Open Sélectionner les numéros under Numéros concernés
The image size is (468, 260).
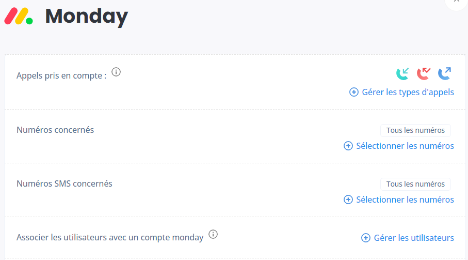click(x=405, y=146)
